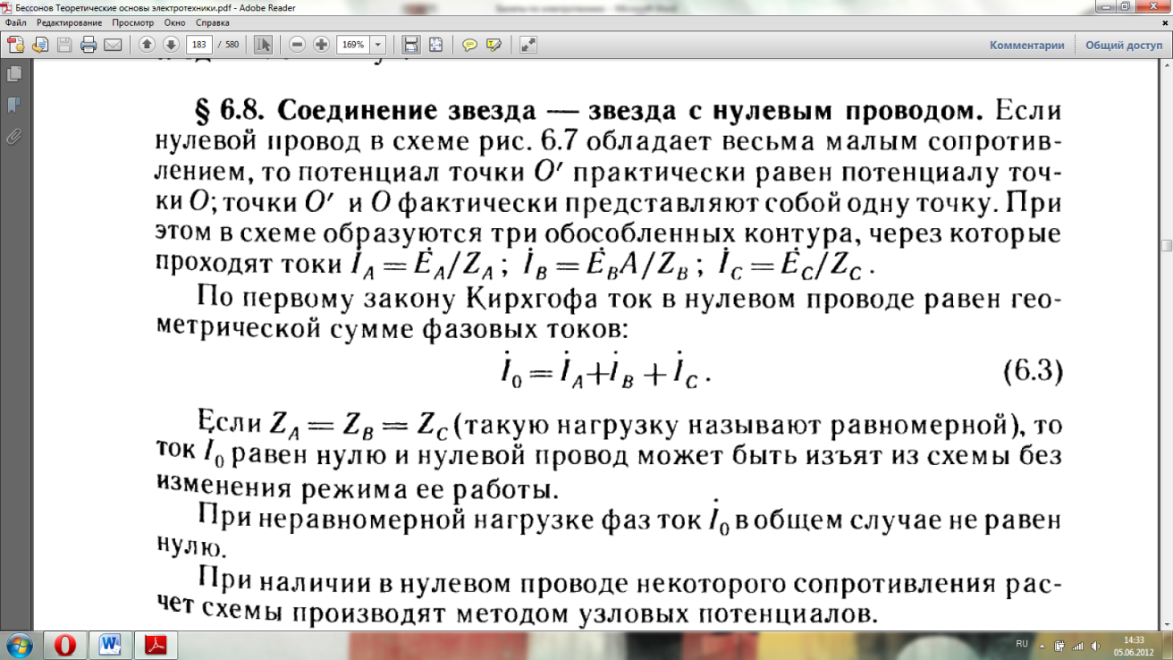Open the Окно menu
This screenshot has width=1173, height=660.
click(x=174, y=22)
